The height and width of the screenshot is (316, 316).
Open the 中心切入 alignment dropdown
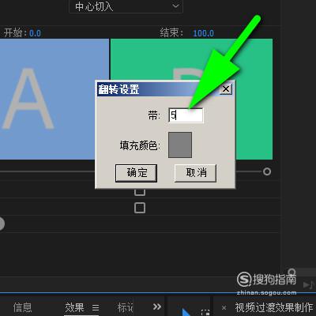click(126, 6)
